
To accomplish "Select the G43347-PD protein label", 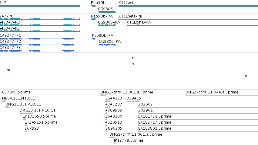I will [x=11, y=42].
